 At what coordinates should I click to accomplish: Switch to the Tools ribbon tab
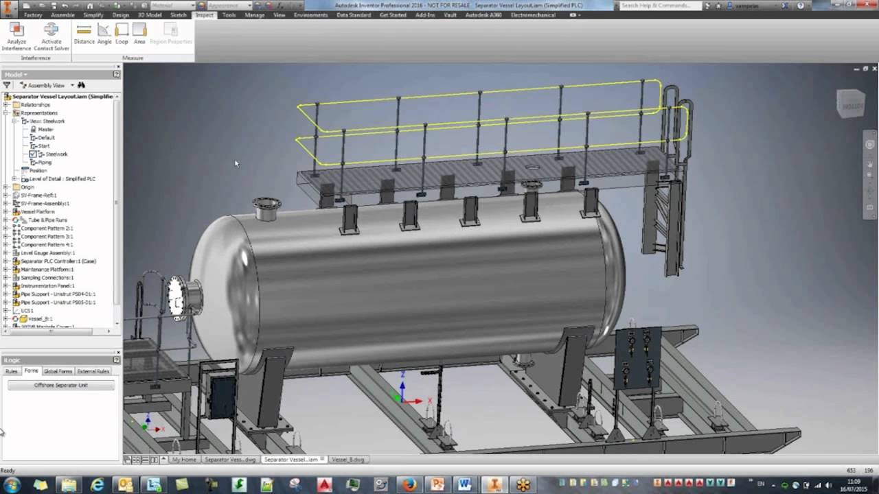pos(229,14)
